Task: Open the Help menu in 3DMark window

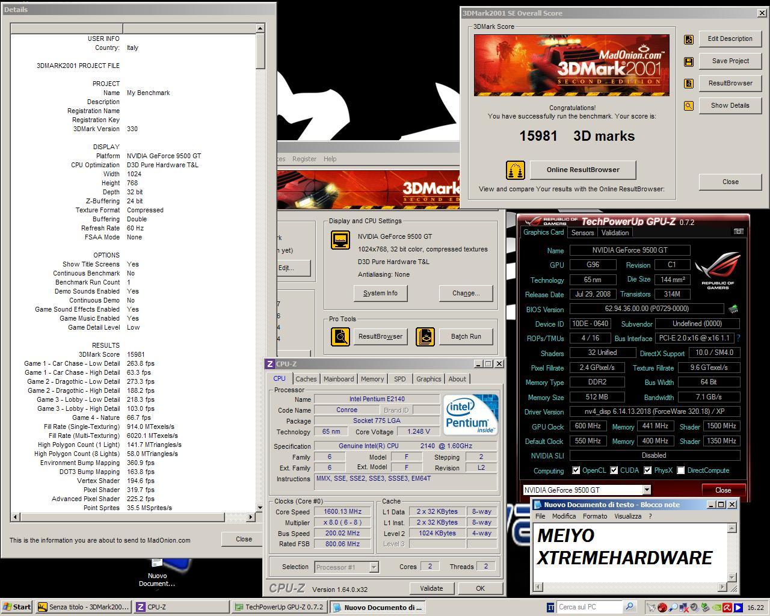Action: pos(330,159)
